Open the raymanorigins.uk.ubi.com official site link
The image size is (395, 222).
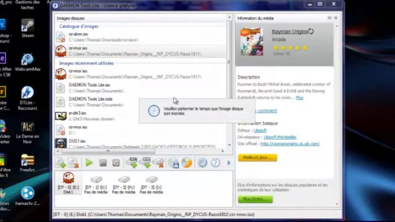point(290,144)
